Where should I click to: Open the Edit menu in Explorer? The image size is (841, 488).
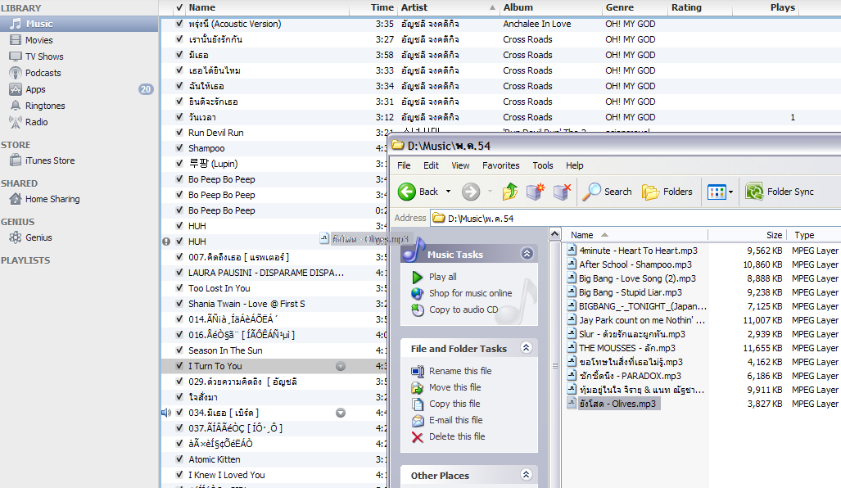(x=431, y=165)
